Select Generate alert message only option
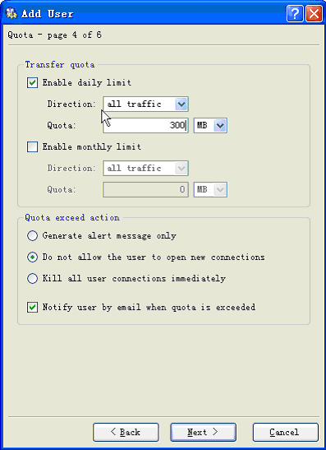 click(x=32, y=236)
